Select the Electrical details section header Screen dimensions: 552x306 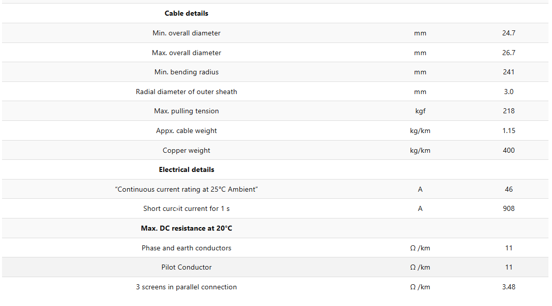(x=186, y=169)
